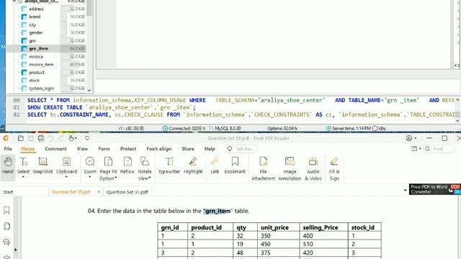Click the Free PDF to Word Converter banner
Screen dimensions: 461x259
435,189
